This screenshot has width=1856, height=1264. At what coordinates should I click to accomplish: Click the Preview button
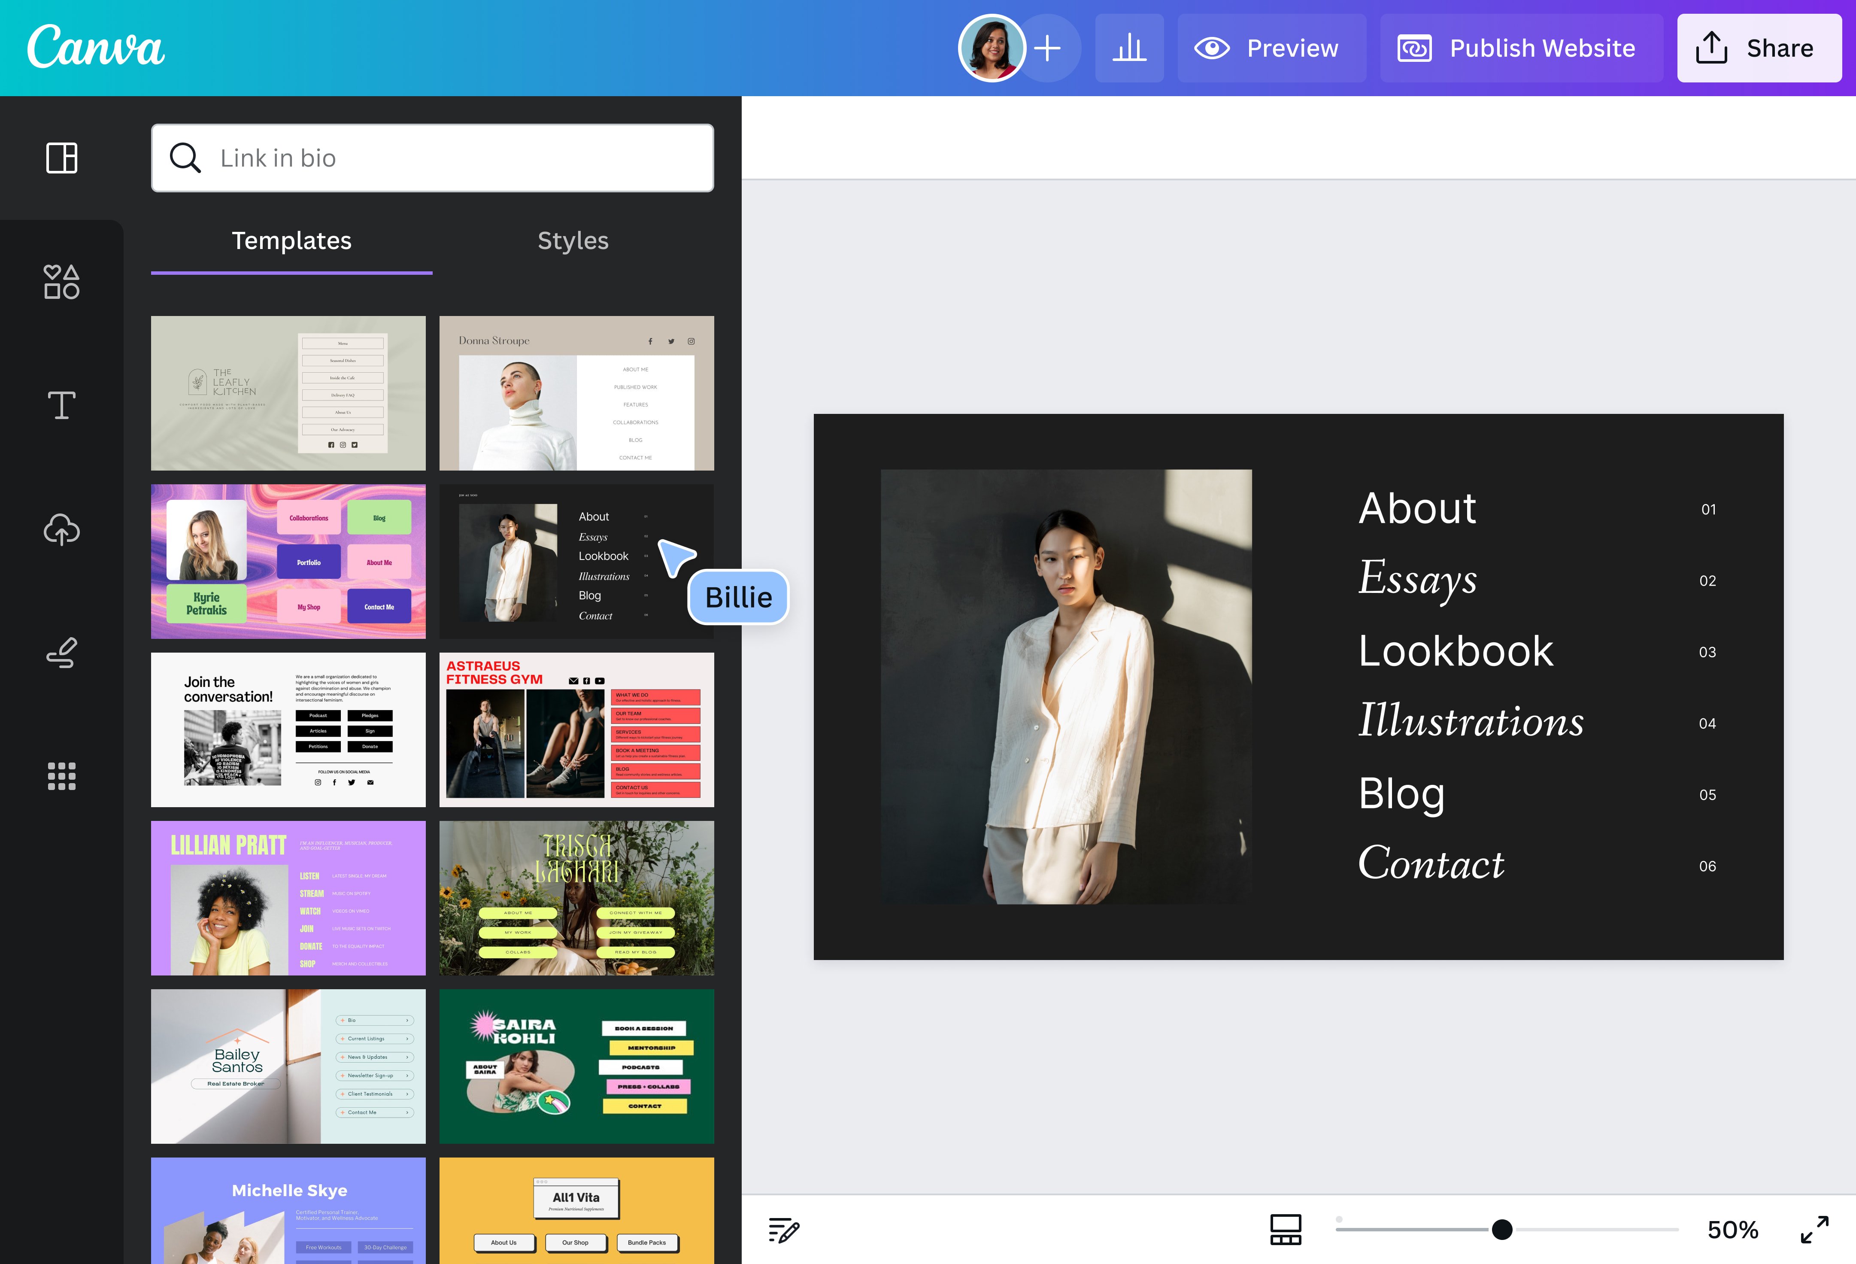pyautogui.click(x=1271, y=48)
